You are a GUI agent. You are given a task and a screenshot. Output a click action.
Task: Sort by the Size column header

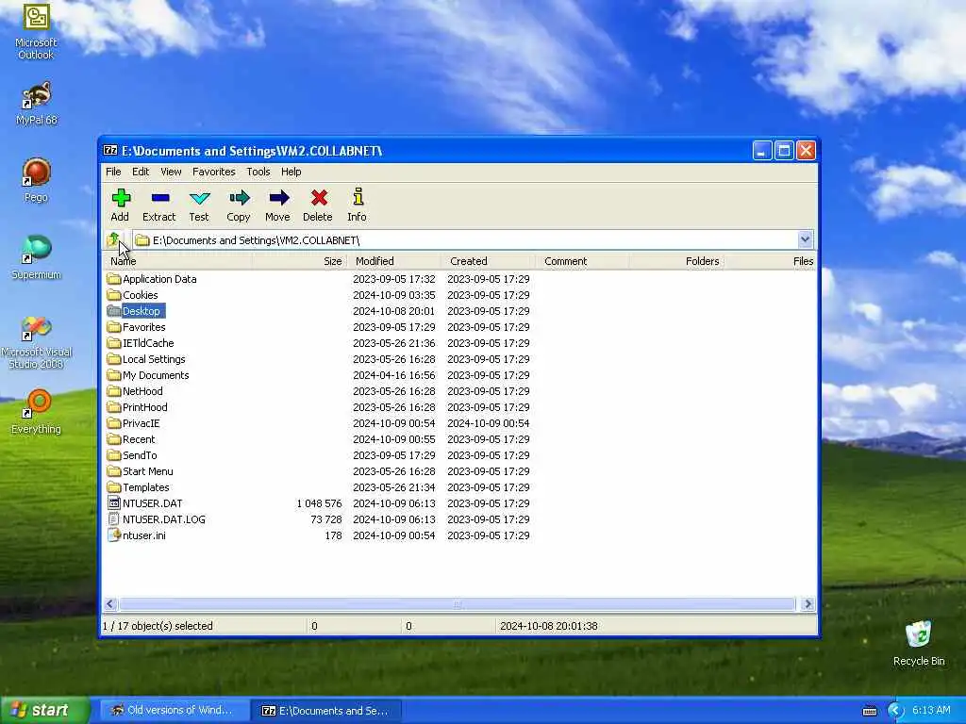(x=299, y=261)
